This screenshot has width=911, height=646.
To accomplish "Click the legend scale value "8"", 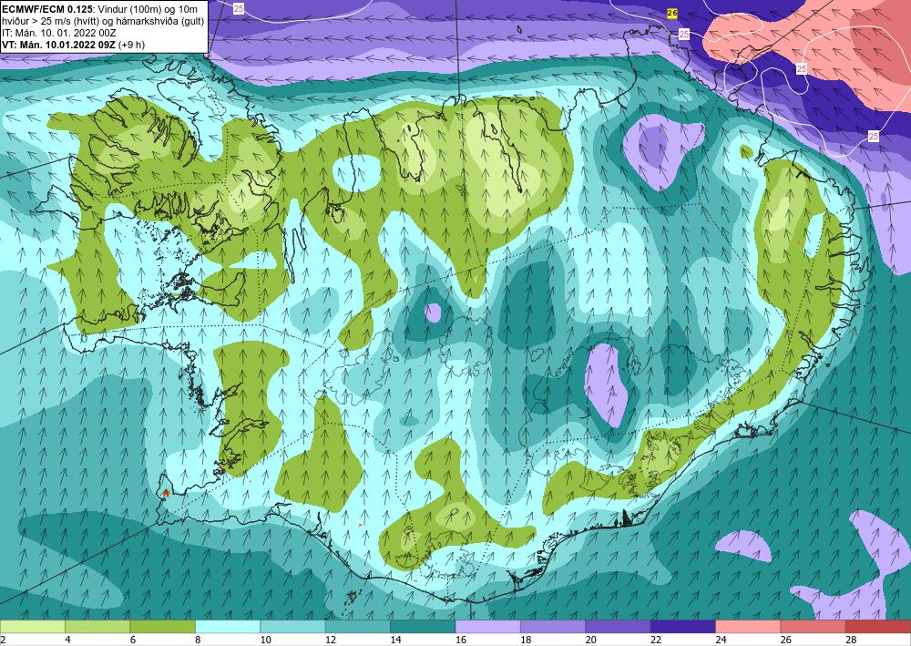I will (198, 640).
